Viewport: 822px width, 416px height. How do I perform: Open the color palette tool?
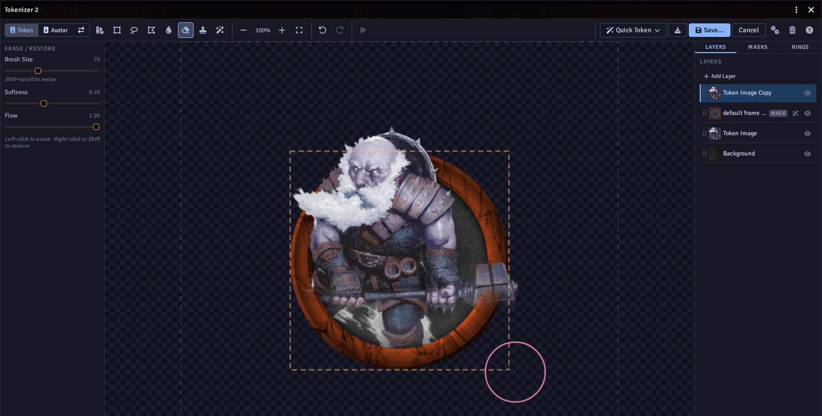pos(100,30)
